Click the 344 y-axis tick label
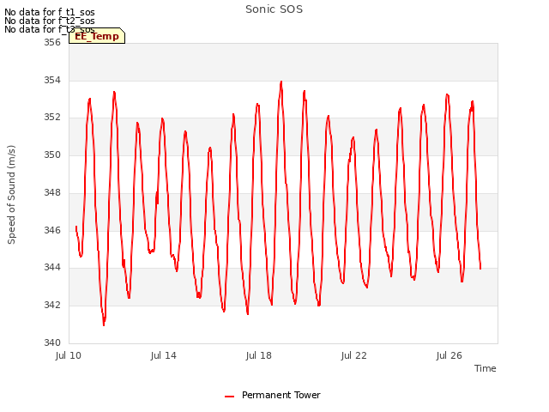 coord(52,267)
